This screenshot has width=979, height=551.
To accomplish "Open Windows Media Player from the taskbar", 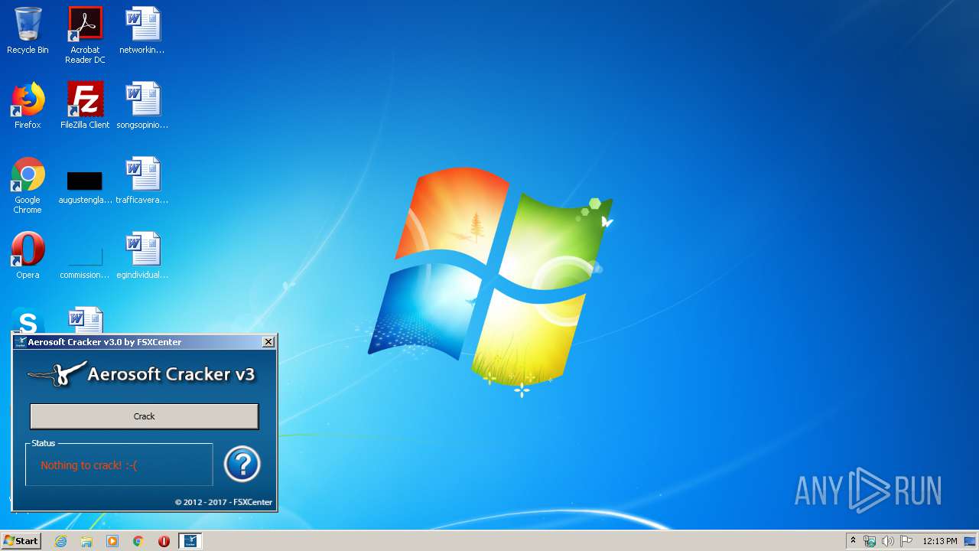I will pyautogui.click(x=112, y=541).
